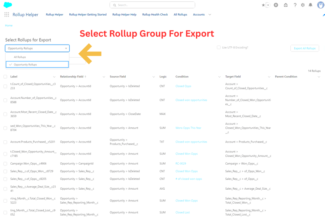Viewport: 325px width, 217px height.
Task: Choose Opportunity Rollups option in list
Action: tap(37, 65)
